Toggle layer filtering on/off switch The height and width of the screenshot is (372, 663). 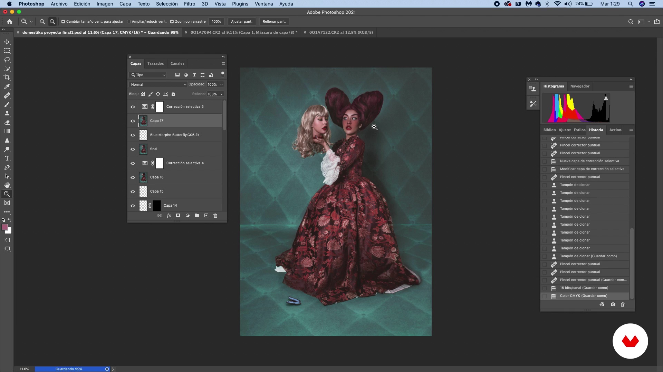pos(223,74)
